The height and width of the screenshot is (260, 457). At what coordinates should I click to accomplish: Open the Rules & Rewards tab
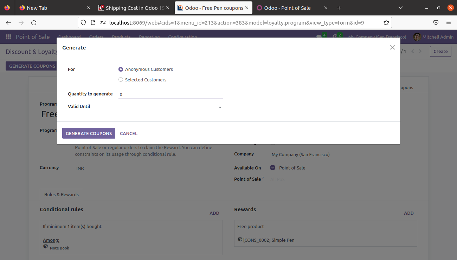(x=62, y=194)
